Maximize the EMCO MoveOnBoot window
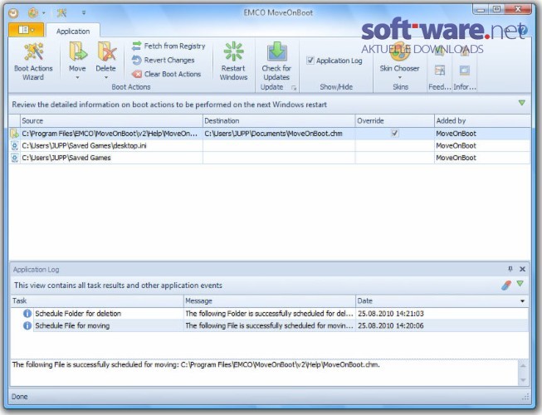Image resolution: width=542 pixels, height=415 pixels. [496, 9]
